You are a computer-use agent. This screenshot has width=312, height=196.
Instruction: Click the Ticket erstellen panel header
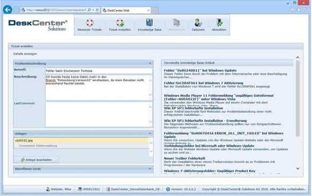pyautogui.click(x=155, y=46)
